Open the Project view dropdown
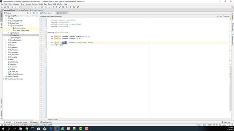The height and width of the screenshot is (131, 234). click(x=8, y=13)
